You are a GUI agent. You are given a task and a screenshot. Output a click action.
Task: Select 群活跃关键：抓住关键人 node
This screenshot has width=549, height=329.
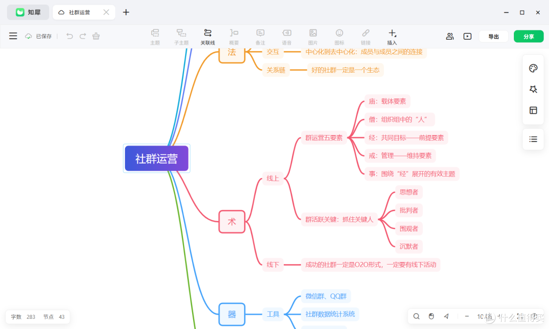click(x=339, y=219)
